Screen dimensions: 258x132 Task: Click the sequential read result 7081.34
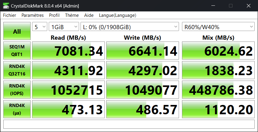coord(68,51)
